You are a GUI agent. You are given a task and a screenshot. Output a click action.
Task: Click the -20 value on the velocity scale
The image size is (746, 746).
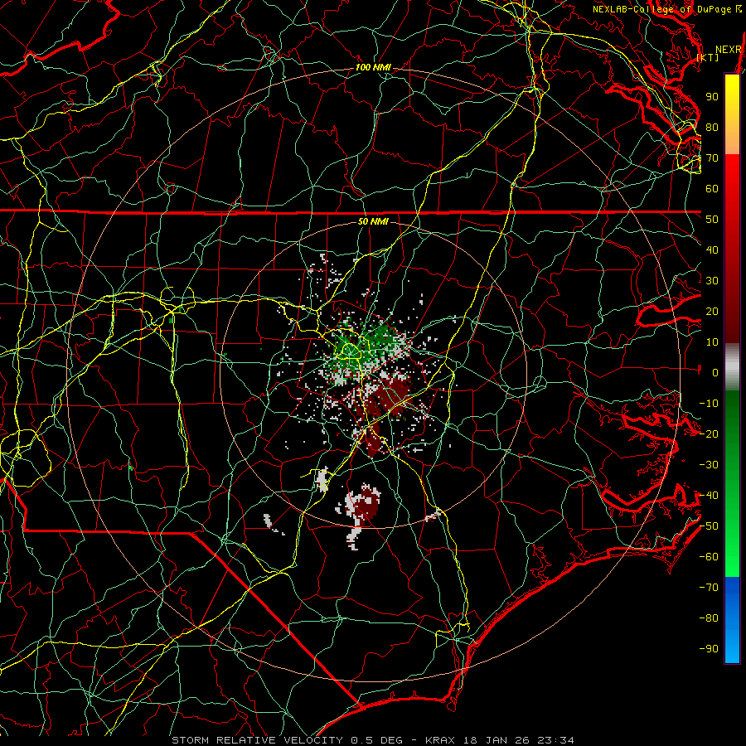pos(709,434)
